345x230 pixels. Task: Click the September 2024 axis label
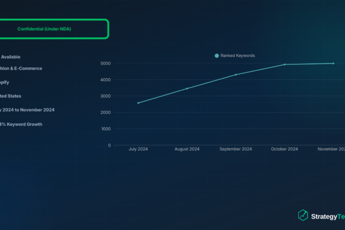click(236, 149)
